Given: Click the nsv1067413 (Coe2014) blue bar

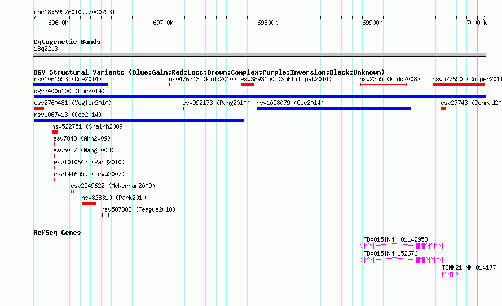Looking at the screenshot, I should coord(139,120).
